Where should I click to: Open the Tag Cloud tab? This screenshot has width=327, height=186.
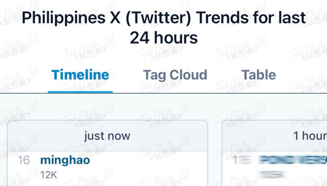coord(175,75)
